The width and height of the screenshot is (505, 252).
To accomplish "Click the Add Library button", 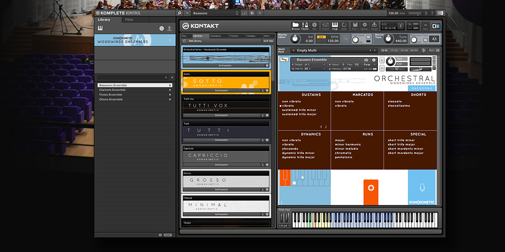I will tap(195, 41).
